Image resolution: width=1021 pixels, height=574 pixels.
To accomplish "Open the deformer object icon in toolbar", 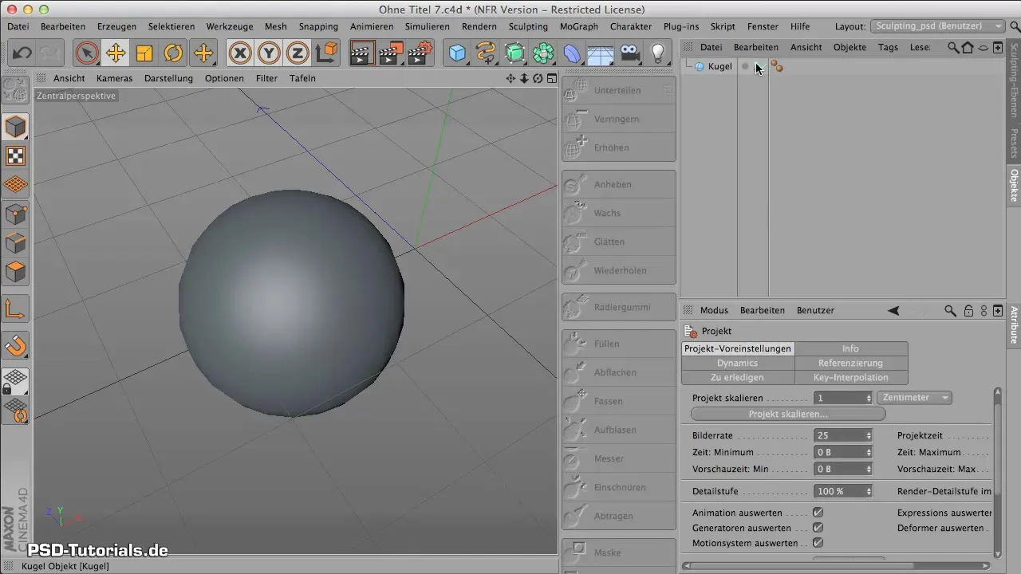I will point(572,53).
